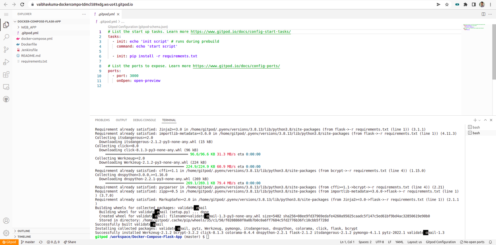Open errors and warnings count
Viewport: 496px width, 245px height.
[53, 242]
